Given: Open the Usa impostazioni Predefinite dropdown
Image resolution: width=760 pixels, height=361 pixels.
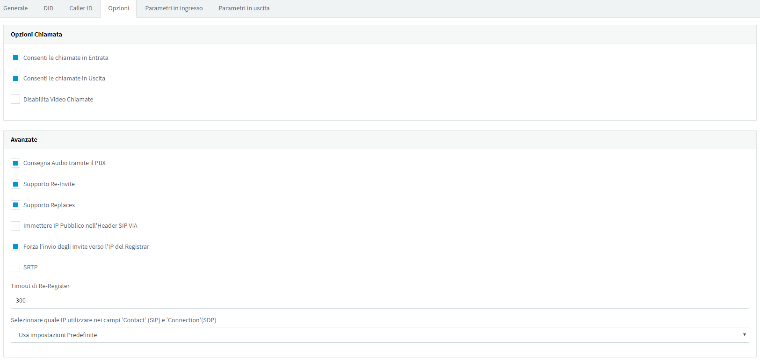Looking at the screenshot, I should (380, 335).
